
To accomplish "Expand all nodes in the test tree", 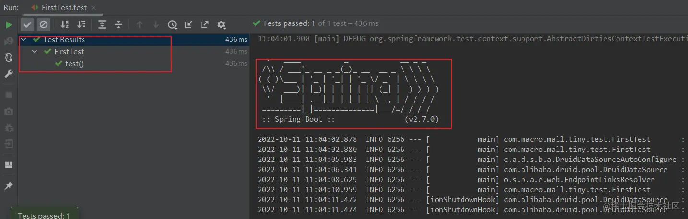I will (102, 24).
